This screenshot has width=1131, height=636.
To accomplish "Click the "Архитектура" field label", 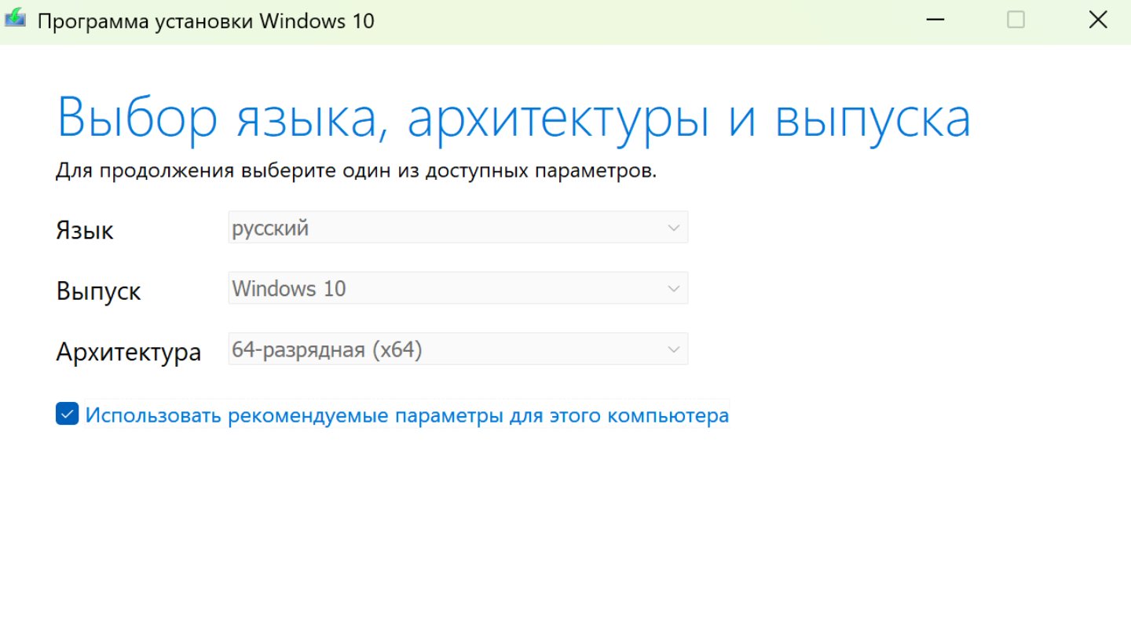I will coord(128,352).
